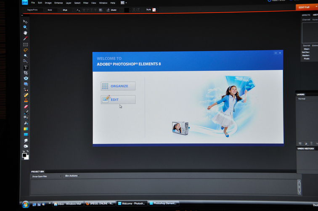This screenshot has height=211, width=318.
Task: Open the View menu
Action: (x=93, y=3)
